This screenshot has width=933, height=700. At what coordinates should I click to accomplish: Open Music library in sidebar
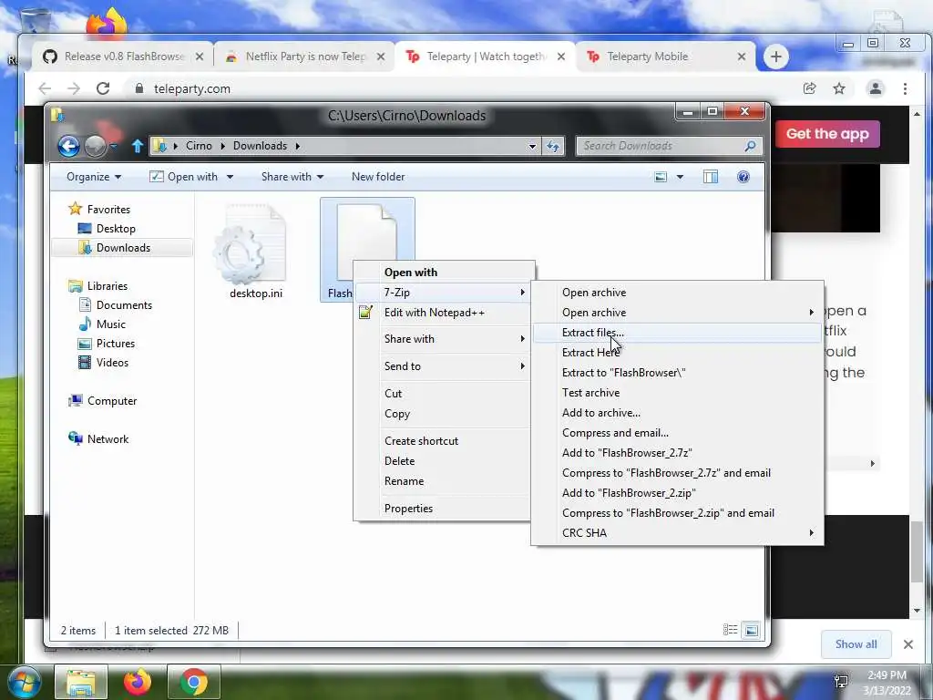click(x=102, y=324)
